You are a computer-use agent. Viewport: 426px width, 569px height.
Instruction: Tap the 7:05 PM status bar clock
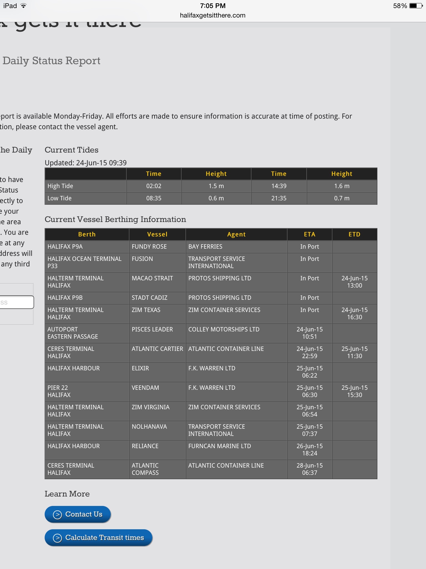pos(213,6)
